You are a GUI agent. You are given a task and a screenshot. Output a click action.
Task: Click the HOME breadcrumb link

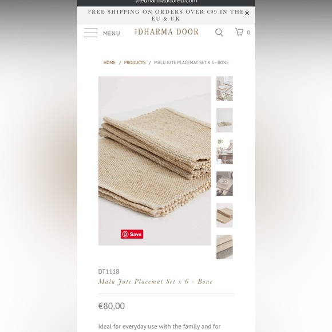pos(109,62)
